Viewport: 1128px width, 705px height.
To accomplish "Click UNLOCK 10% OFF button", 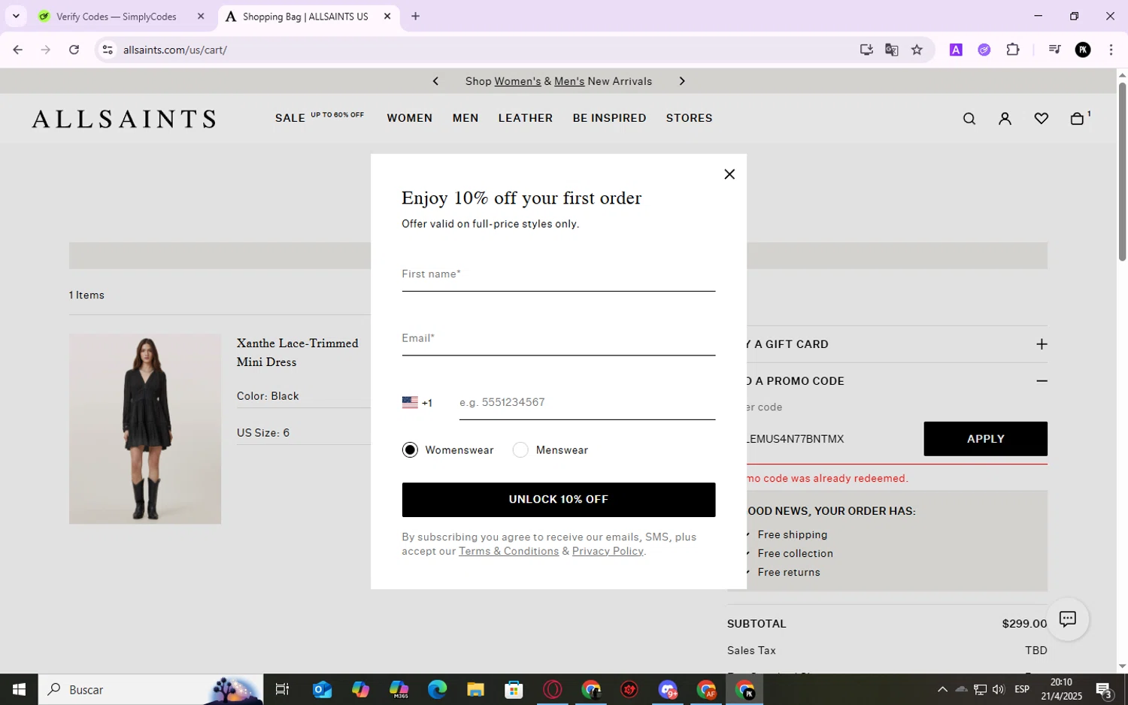I will point(558,500).
